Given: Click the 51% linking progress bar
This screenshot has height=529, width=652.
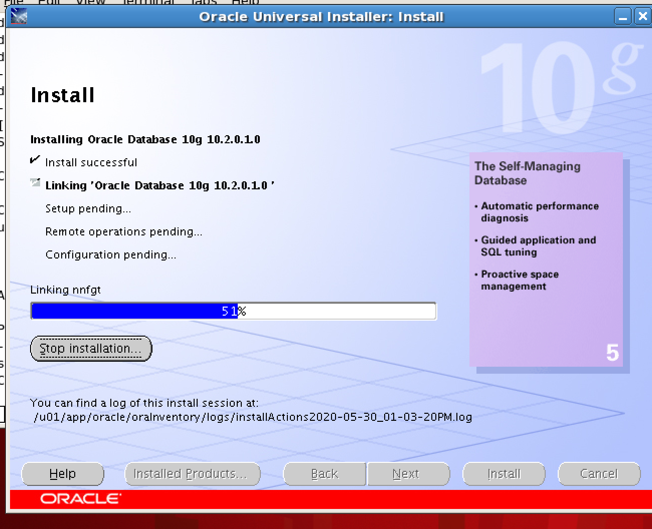Looking at the screenshot, I should (x=234, y=311).
